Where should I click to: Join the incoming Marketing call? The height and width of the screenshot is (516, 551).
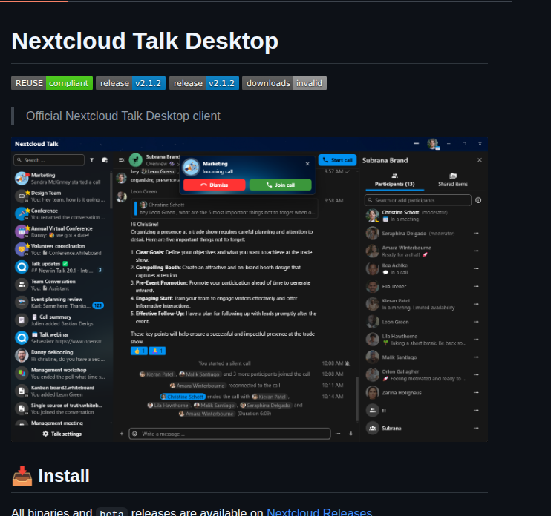pyautogui.click(x=281, y=185)
